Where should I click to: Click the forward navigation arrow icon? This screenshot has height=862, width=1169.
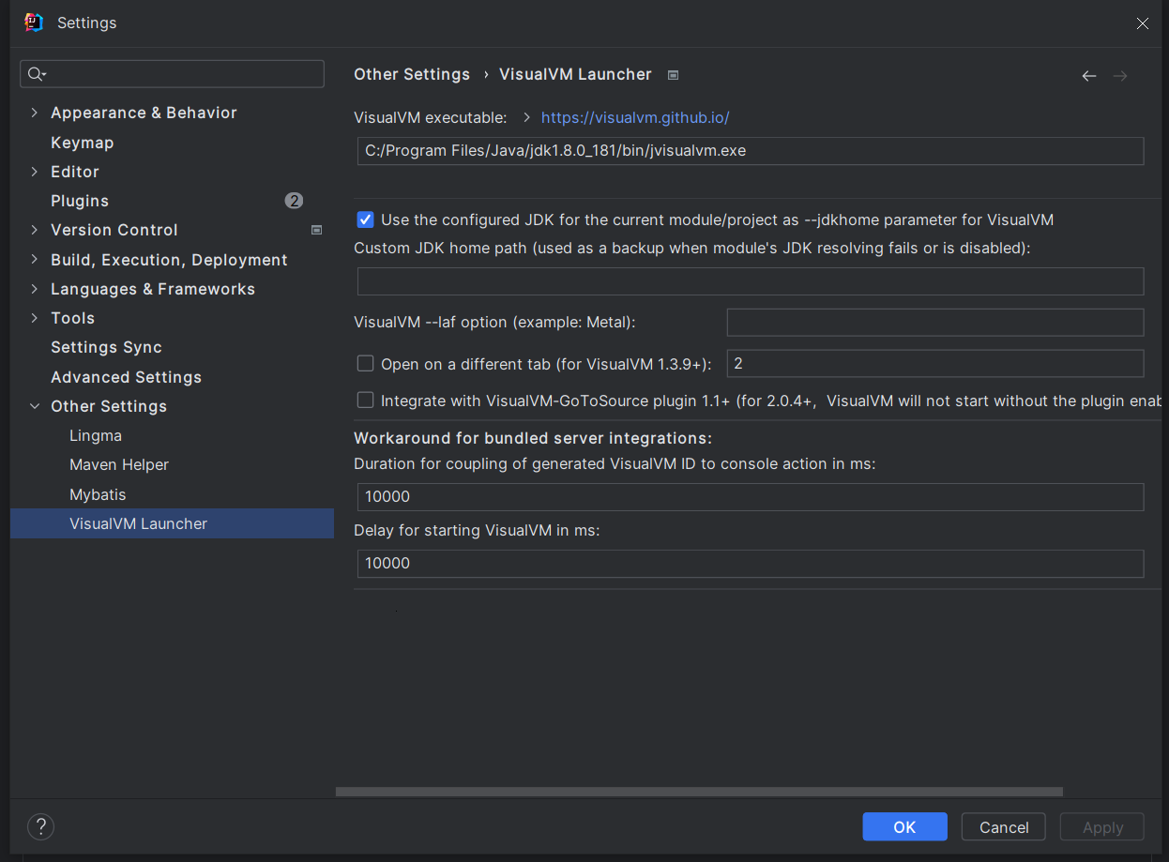tap(1119, 76)
